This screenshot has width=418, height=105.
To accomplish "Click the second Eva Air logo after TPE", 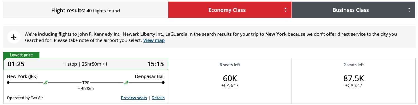I will click(126, 83).
